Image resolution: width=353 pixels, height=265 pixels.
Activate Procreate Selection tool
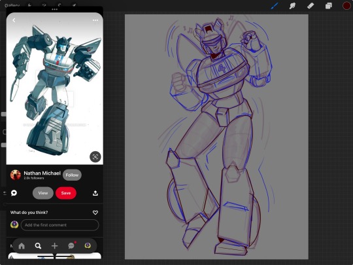[59, 5]
